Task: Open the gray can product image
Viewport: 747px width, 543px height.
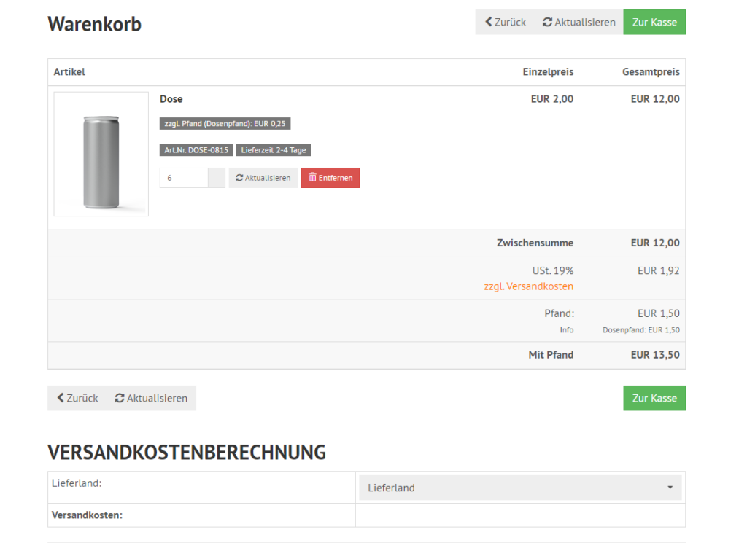Action: point(101,154)
